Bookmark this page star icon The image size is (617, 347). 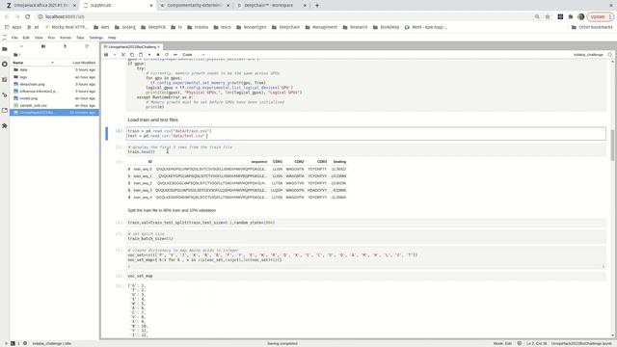(x=548, y=16)
